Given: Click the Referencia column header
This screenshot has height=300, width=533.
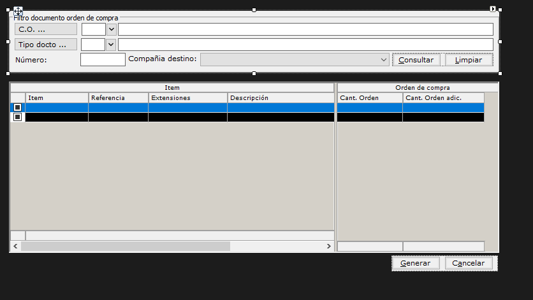Looking at the screenshot, I should click(119, 98).
